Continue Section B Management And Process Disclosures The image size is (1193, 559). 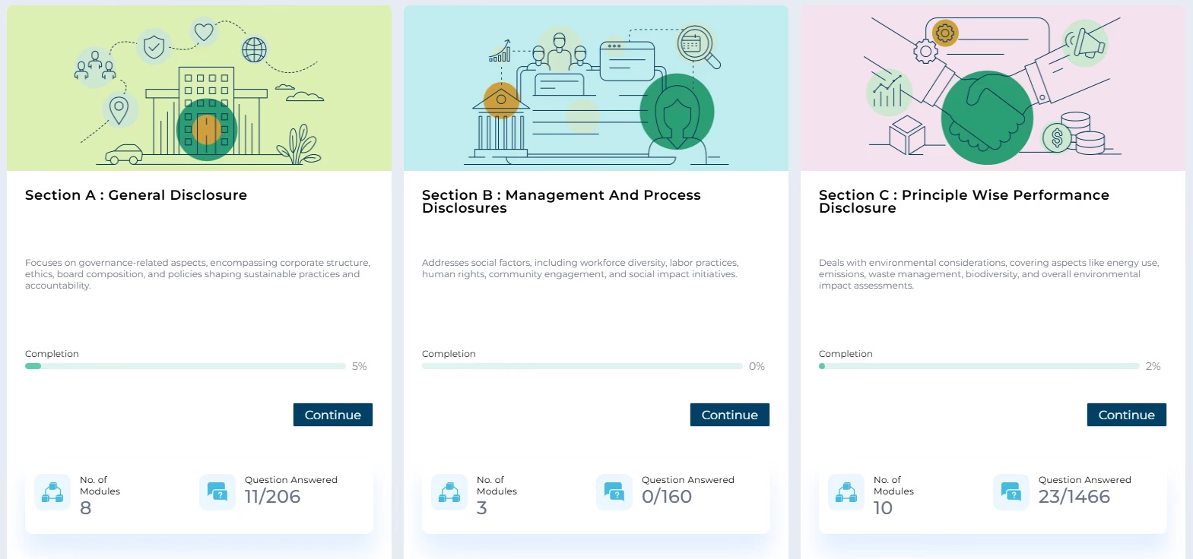pyautogui.click(x=730, y=415)
